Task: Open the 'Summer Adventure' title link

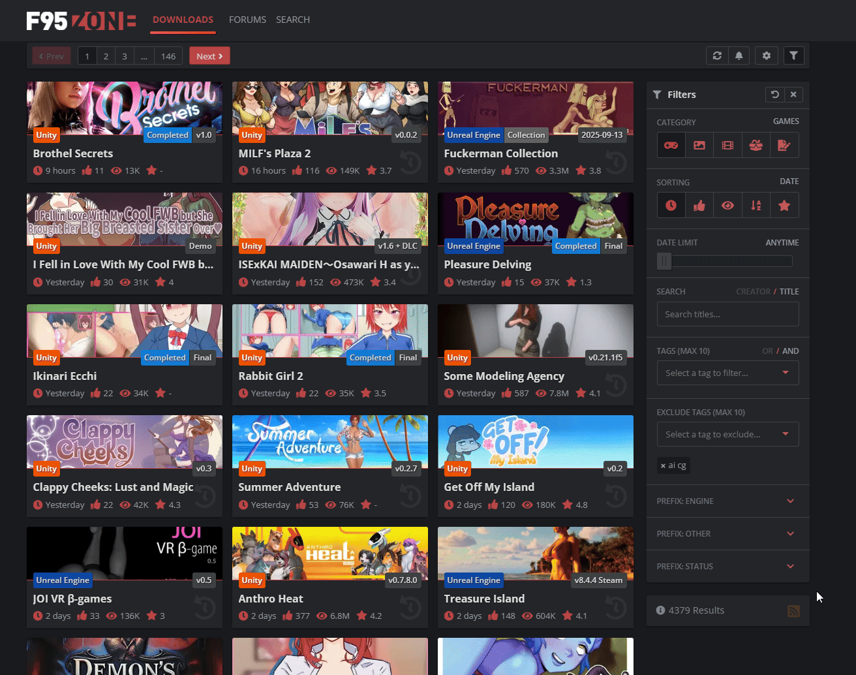Action: coord(290,487)
